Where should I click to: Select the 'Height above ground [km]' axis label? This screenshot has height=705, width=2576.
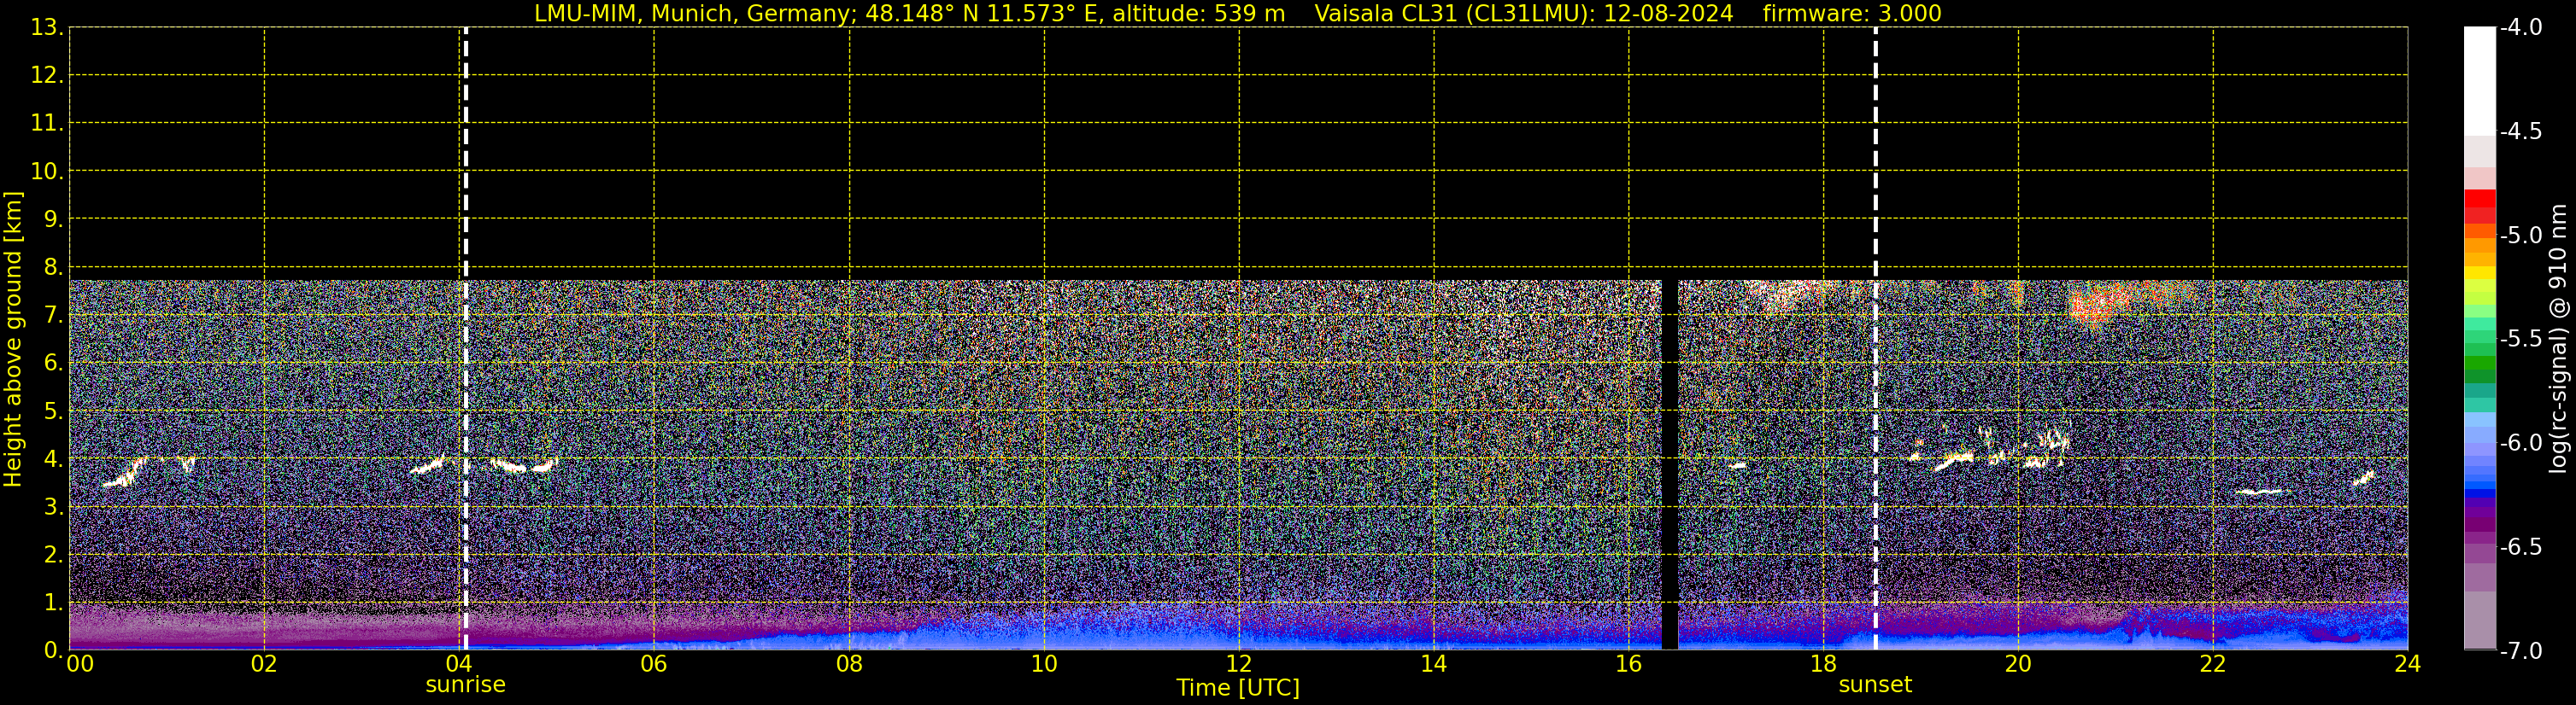click(x=13, y=340)
